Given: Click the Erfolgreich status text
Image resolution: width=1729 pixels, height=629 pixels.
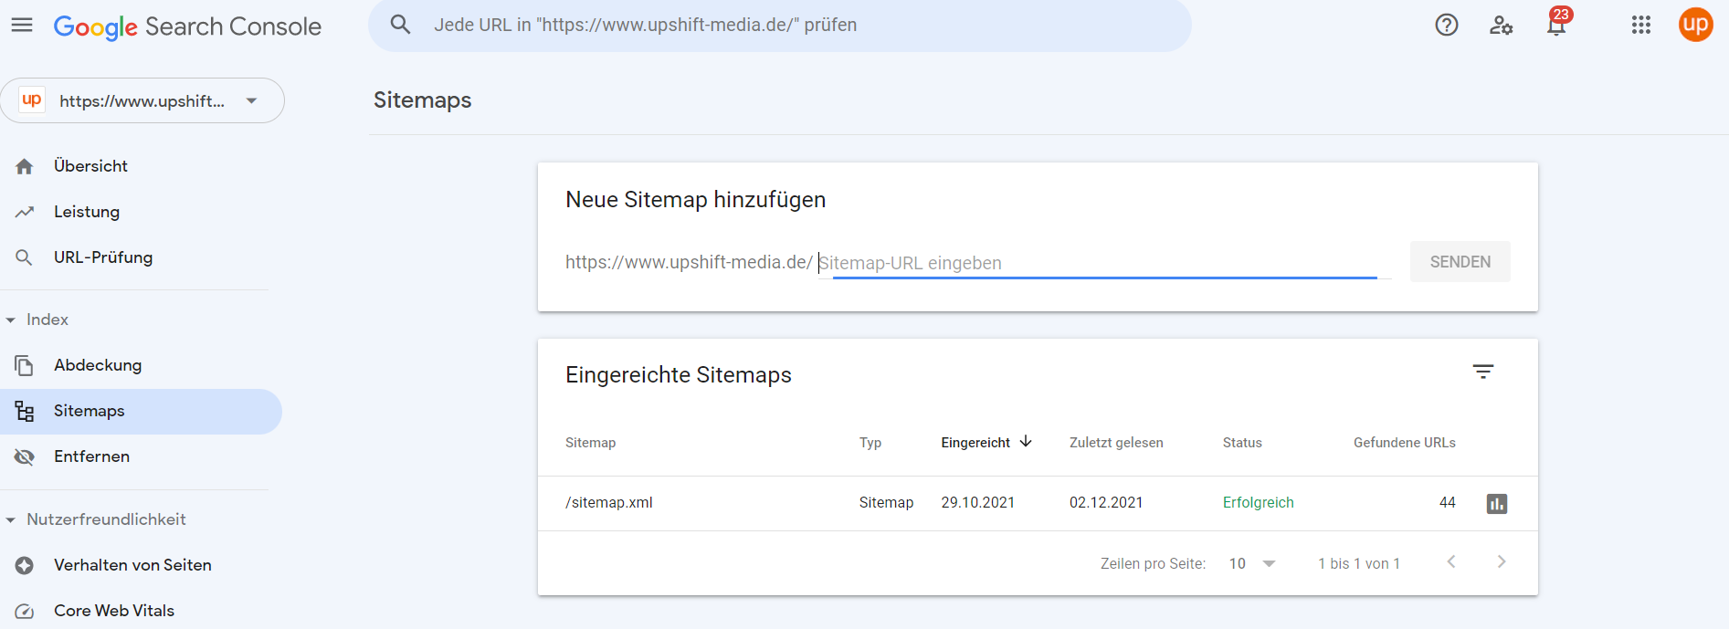Looking at the screenshot, I should (x=1258, y=503).
